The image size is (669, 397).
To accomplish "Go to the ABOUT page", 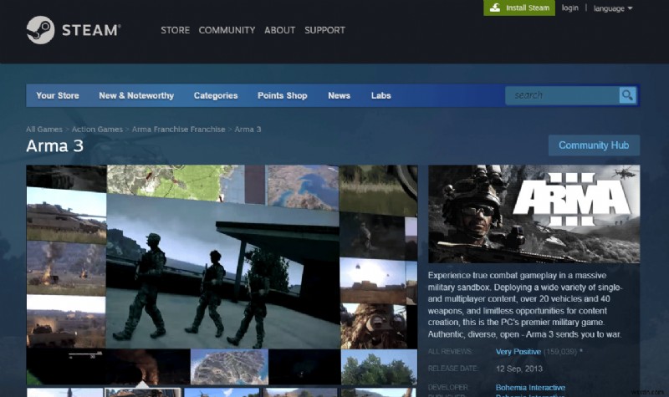I will pos(279,30).
